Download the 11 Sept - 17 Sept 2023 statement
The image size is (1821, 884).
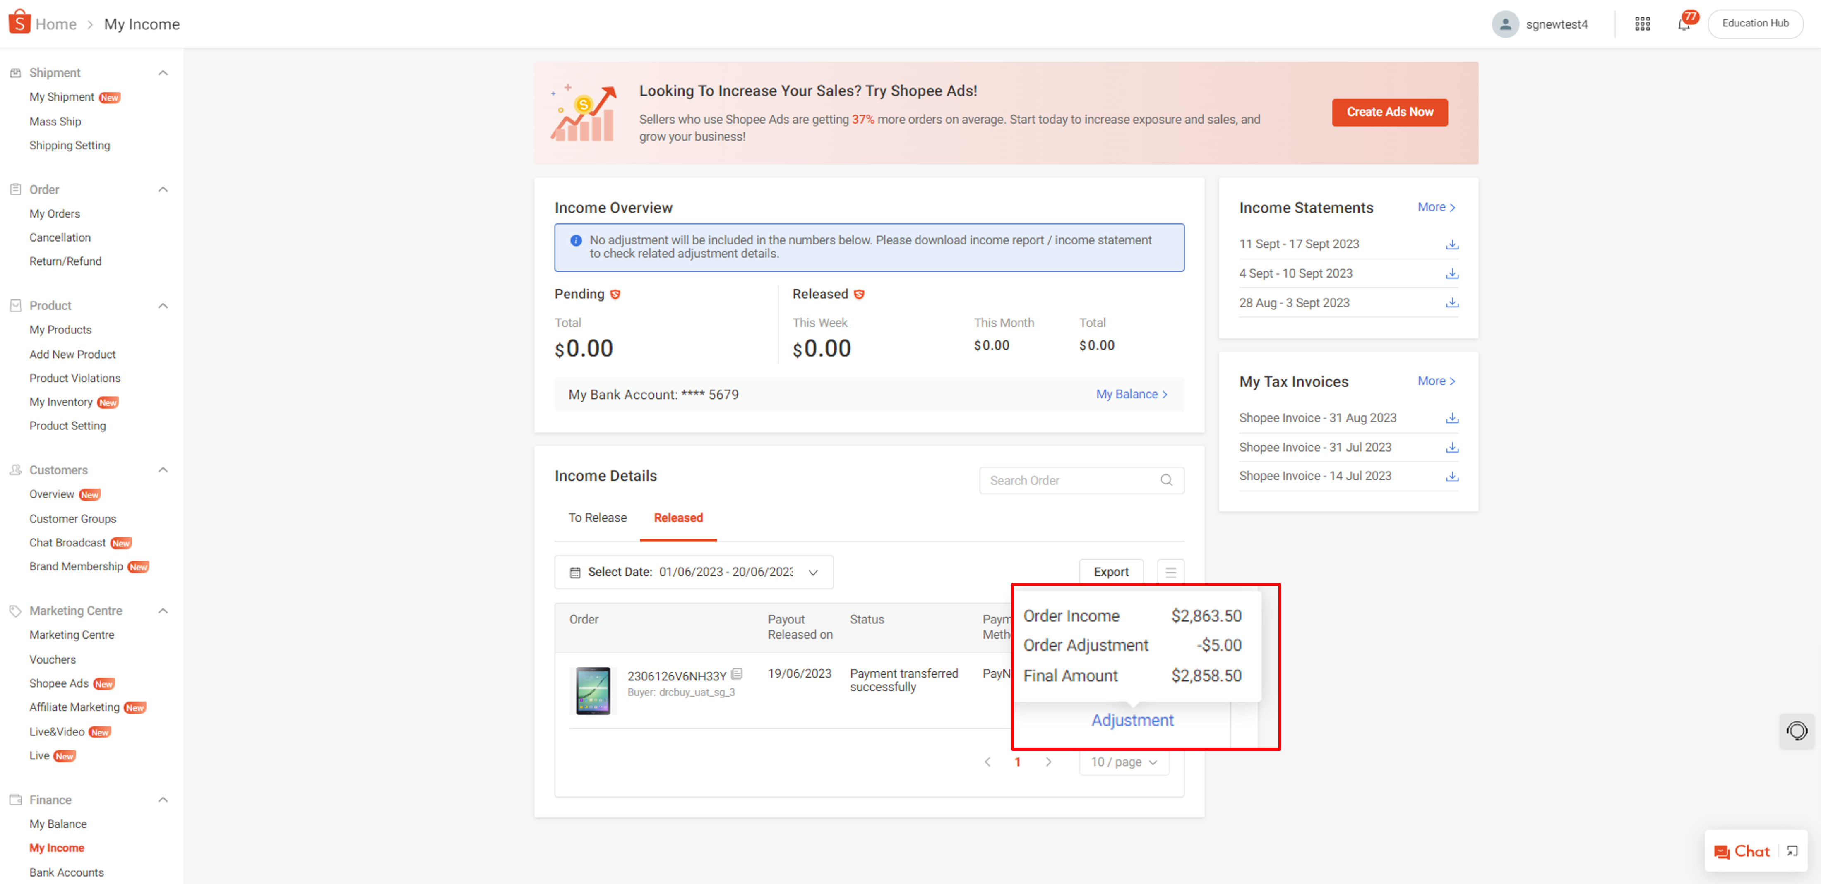pyautogui.click(x=1452, y=244)
